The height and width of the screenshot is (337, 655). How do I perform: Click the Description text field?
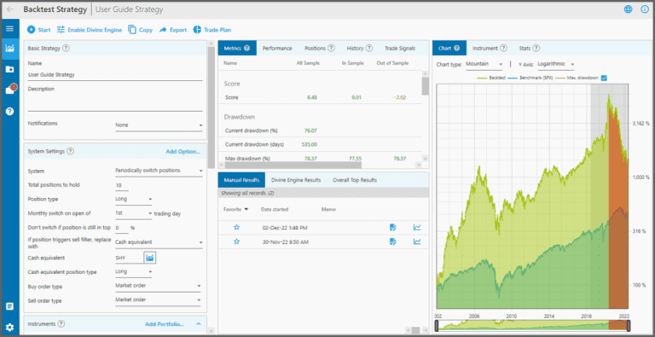coord(115,102)
